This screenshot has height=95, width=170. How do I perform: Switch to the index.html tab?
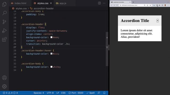coord(20,3)
